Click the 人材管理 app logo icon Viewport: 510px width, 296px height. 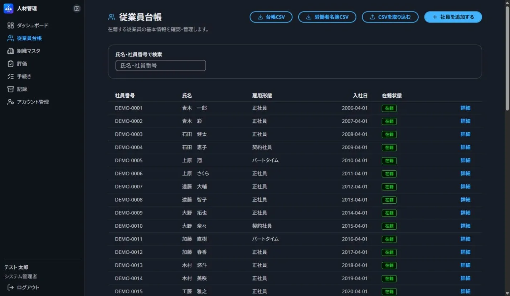click(x=9, y=9)
